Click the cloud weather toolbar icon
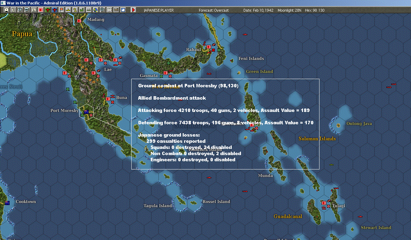The height and width of the screenshot is (240, 411). click(123, 10)
